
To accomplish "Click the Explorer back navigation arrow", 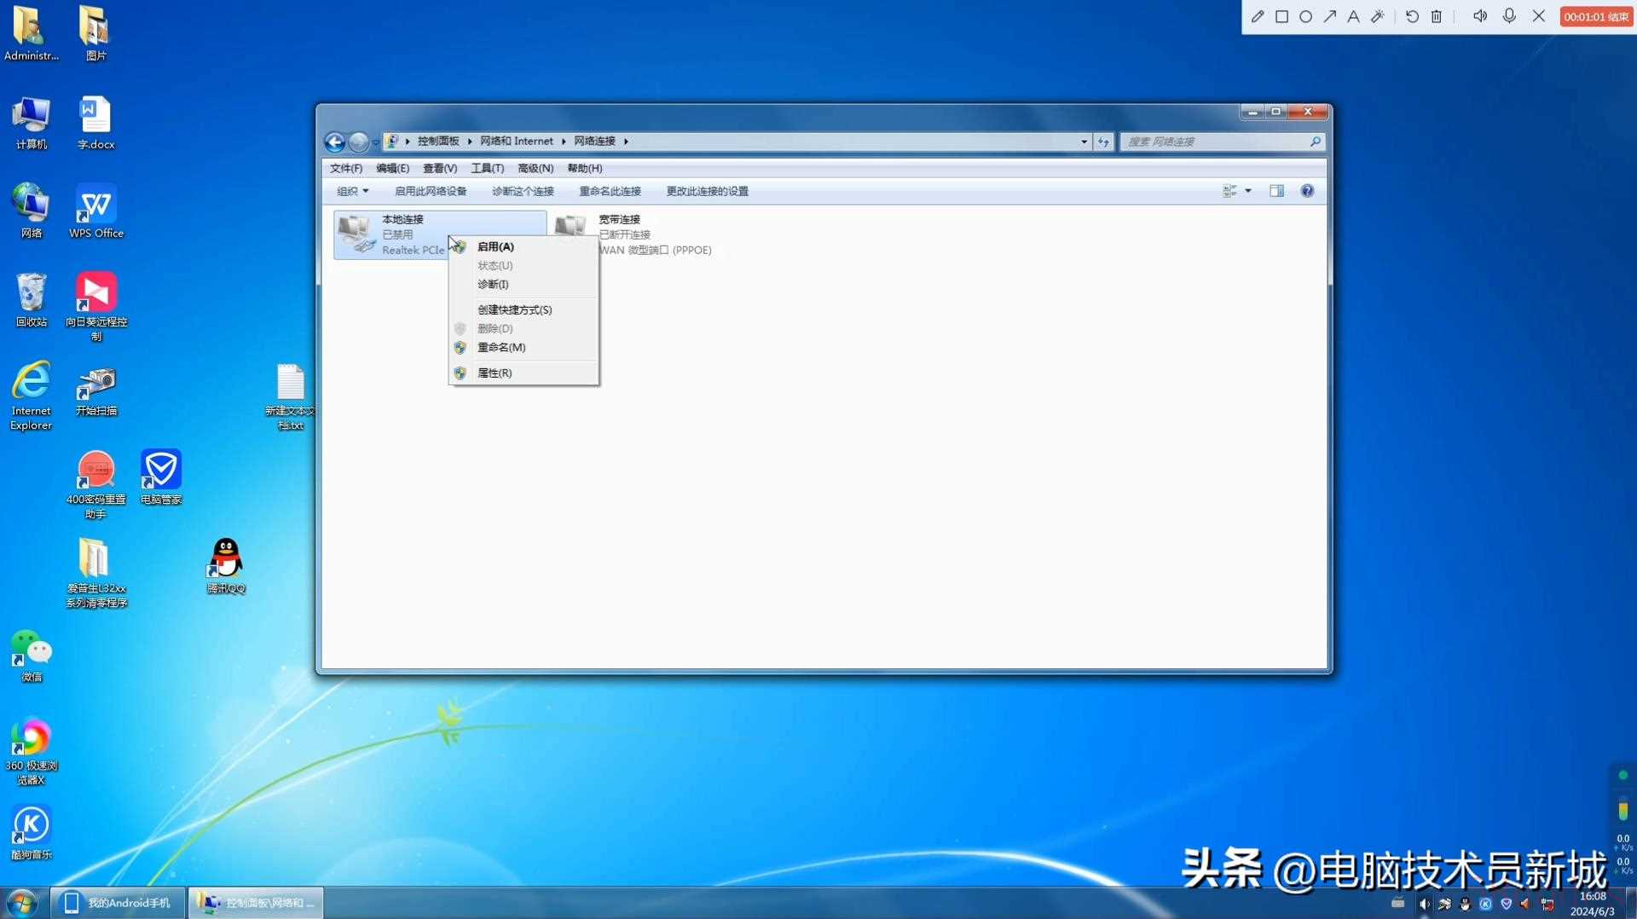I will 335,142.
